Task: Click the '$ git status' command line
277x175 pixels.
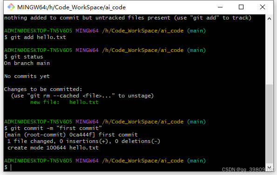Action: pyautogui.click(x=23, y=57)
